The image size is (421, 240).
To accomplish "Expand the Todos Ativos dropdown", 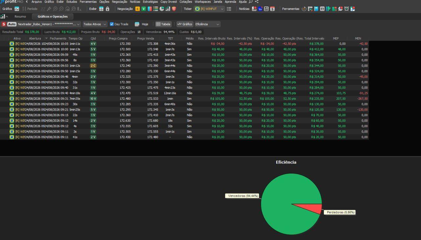I will [95, 24].
